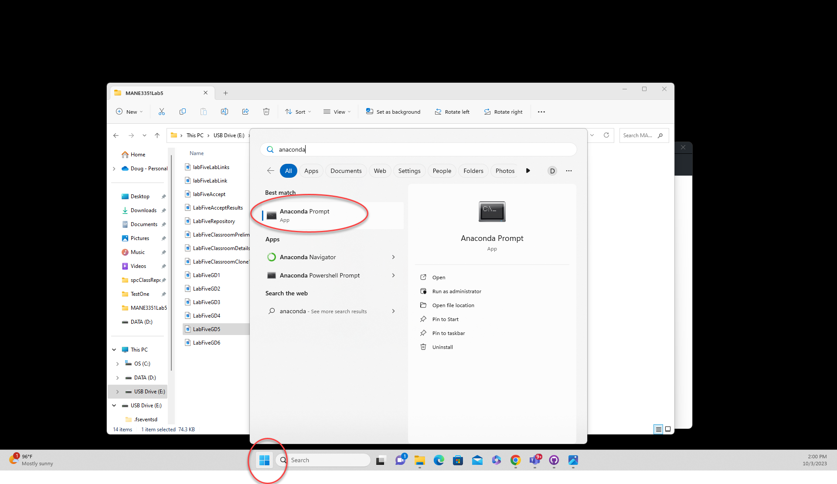Switch to details view in status bar
The height and width of the screenshot is (484, 837).
coord(658,430)
